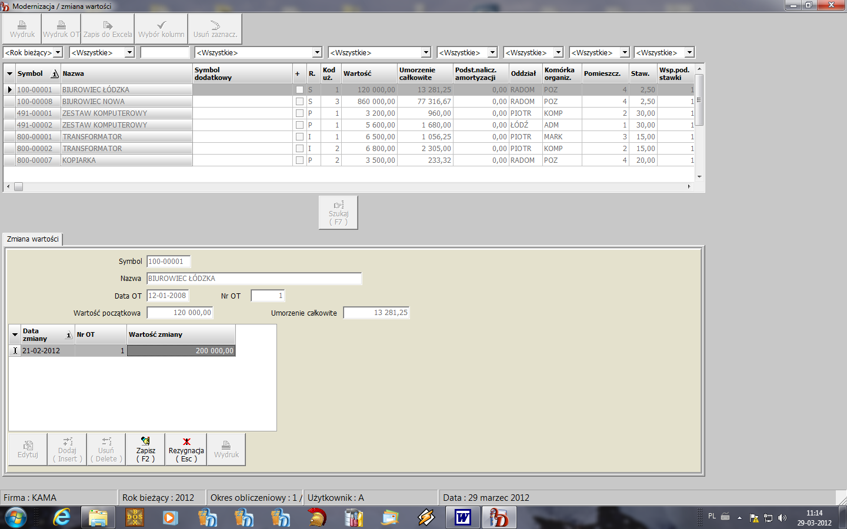Sort by the Nazwa column header
The height and width of the screenshot is (529, 847).
coord(126,74)
